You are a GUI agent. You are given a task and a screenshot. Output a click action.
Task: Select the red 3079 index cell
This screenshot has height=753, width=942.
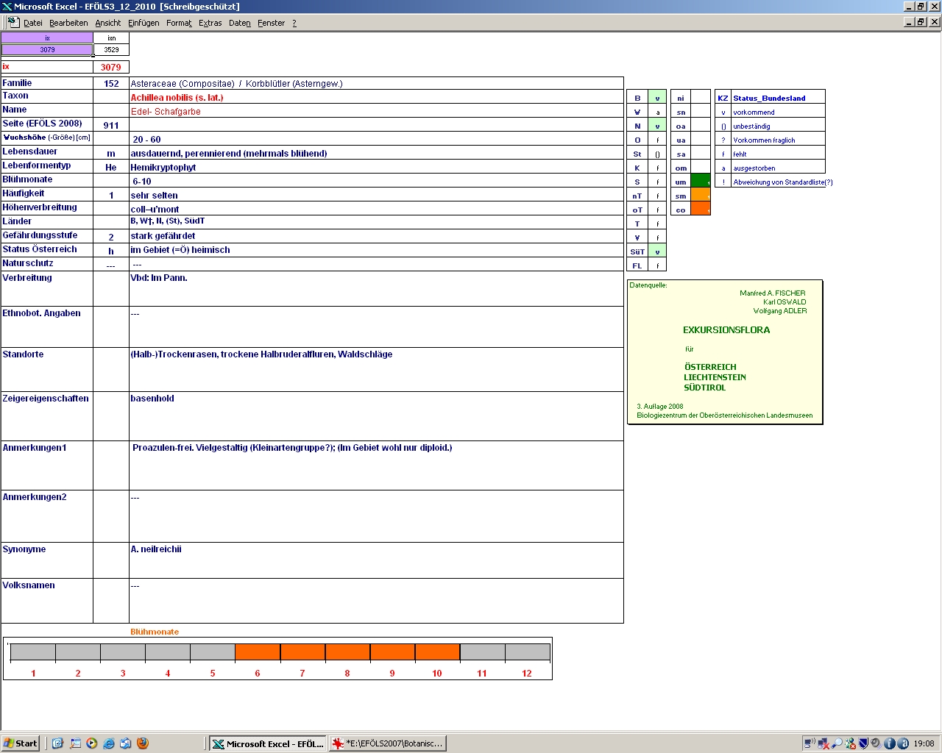pos(111,67)
